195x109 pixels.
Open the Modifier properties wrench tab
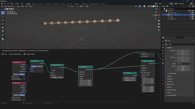coord(163,66)
